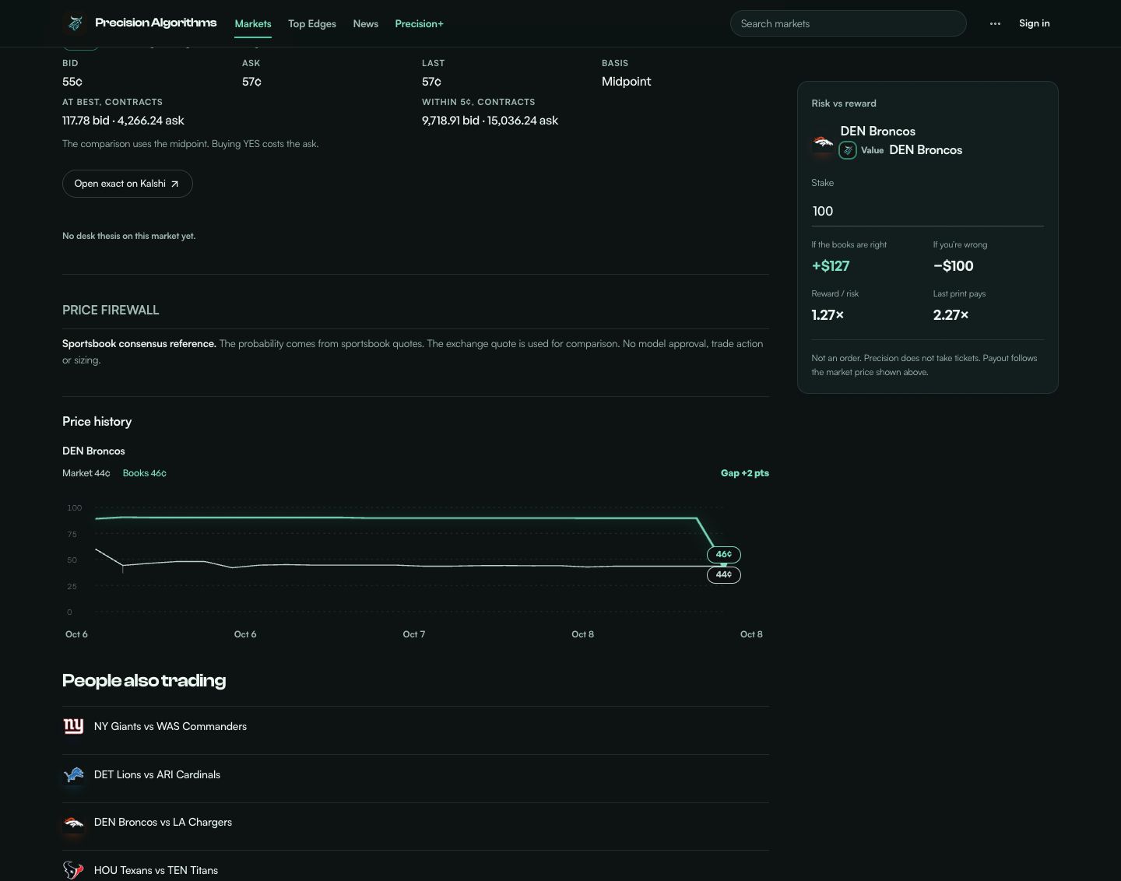Click the Sign in link
This screenshot has width=1121, height=881.
click(x=1034, y=23)
